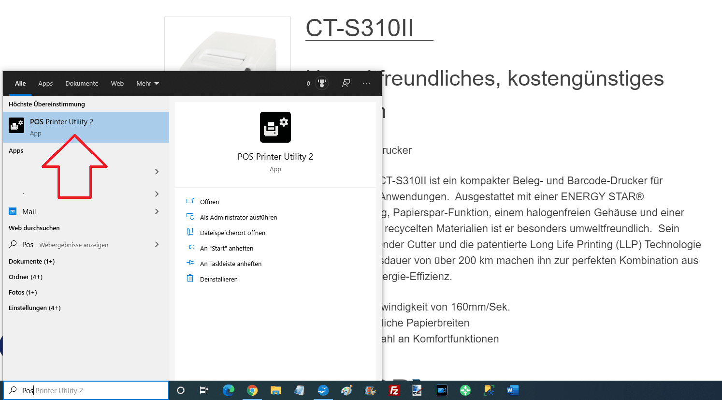Screen dimensions: 722x400
Task: Open the Mehr dropdown filter
Action: click(x=147, y=83)
